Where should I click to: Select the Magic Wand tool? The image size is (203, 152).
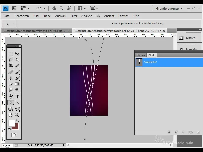click(17, 60)
